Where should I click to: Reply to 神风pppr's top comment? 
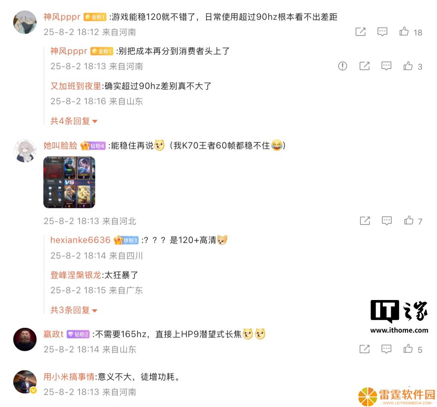point(382,31)
